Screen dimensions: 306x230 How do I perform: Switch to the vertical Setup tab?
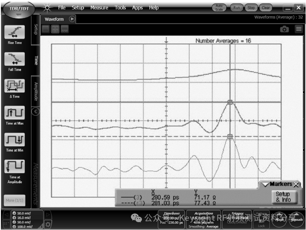pos(36,29)
